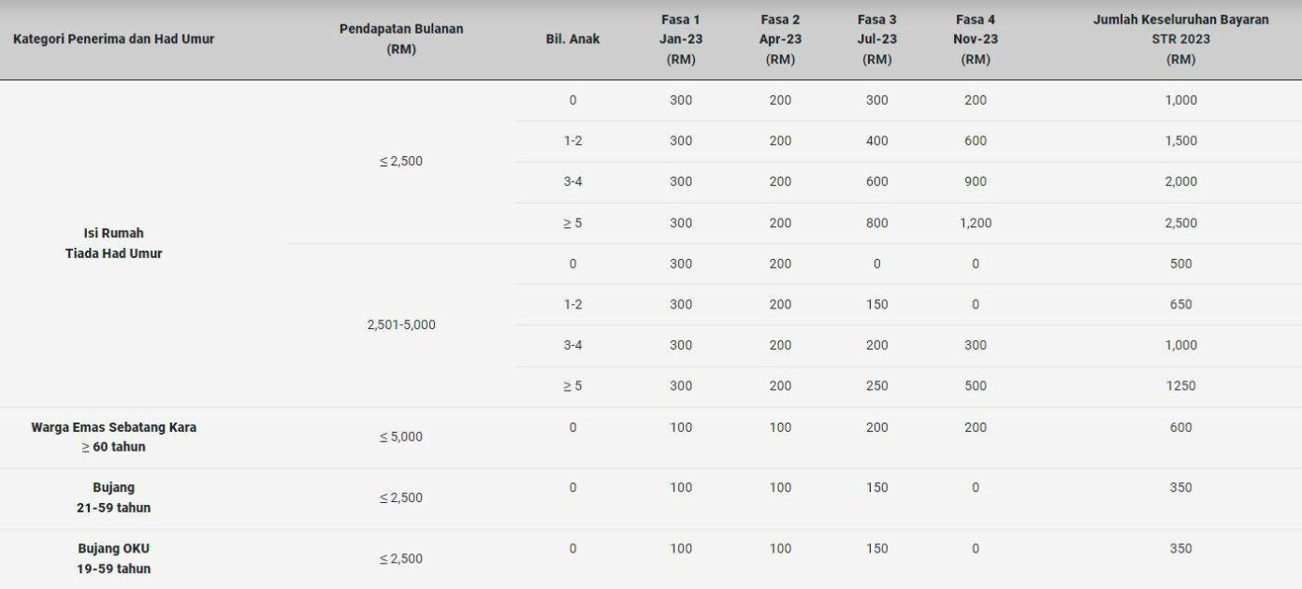Select the 800 value in Fasa 3
The width and height of the screenshot is (1302, 589).
pyautogui.click(x=877, y=223)
